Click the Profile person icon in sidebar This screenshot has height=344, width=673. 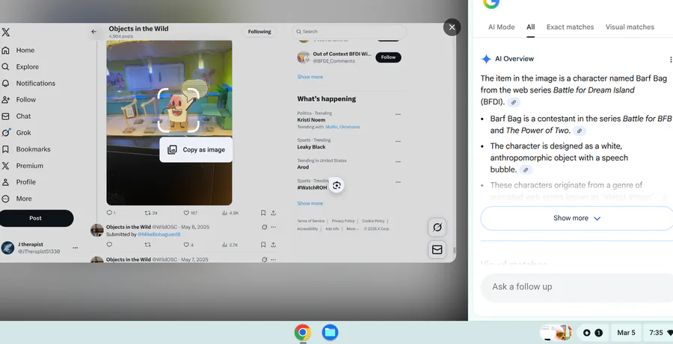tap(5, 182)
